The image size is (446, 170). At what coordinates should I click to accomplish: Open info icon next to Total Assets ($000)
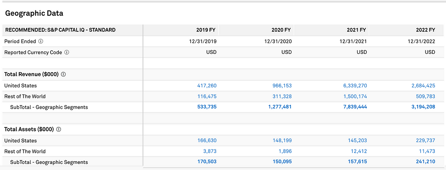(59, 130)
